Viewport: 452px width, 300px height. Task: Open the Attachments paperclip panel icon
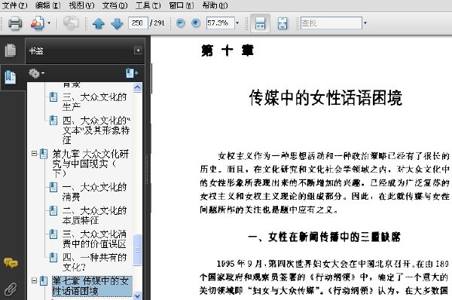tap(11, 289)
